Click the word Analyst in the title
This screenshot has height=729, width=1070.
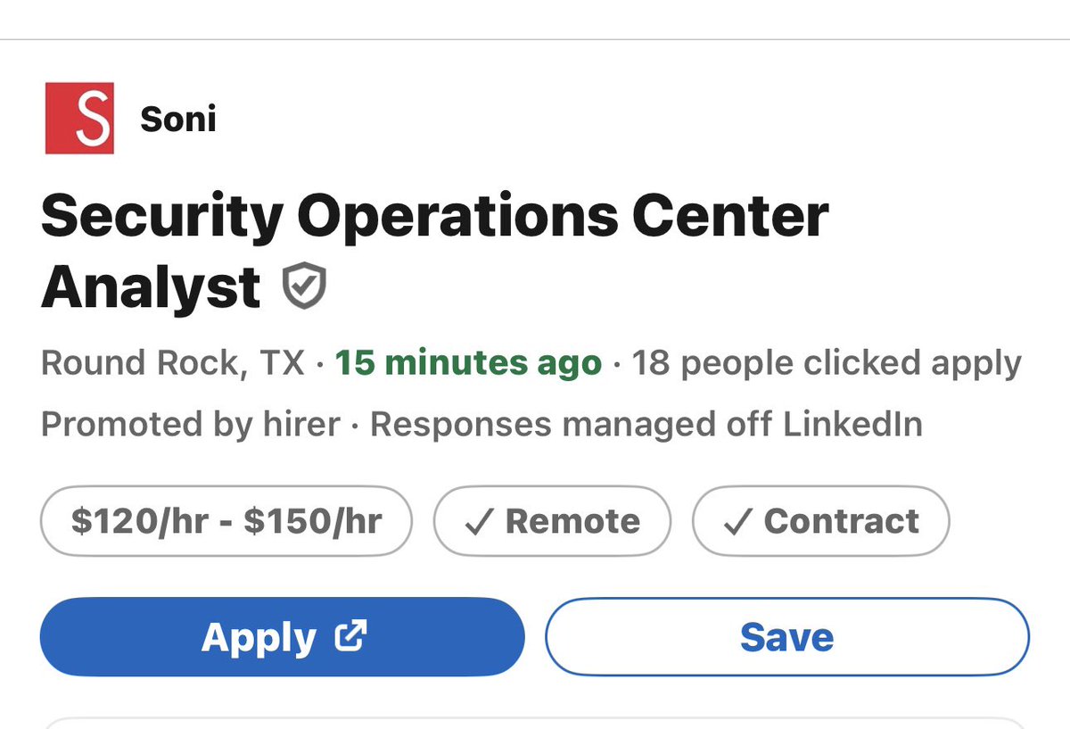point(151,288)
